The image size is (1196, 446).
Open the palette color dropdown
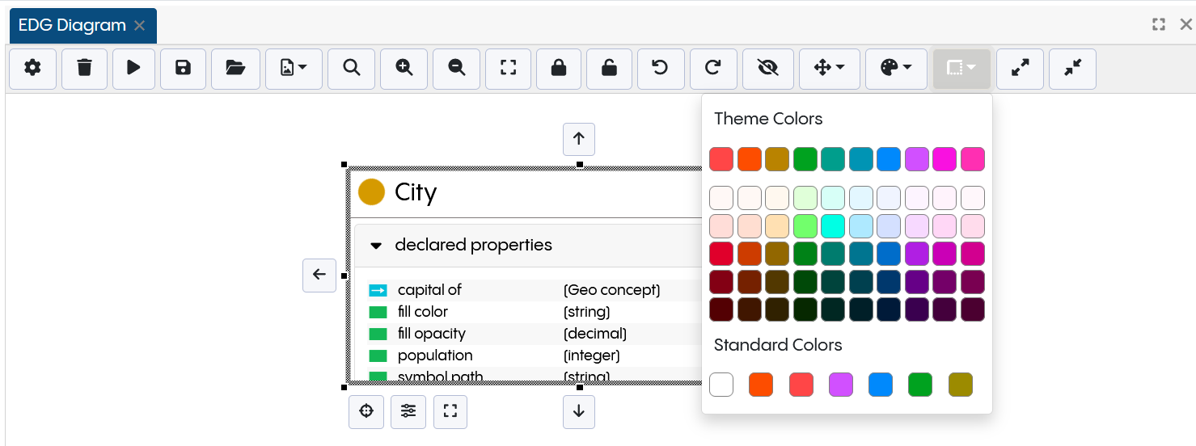point(895,68)
